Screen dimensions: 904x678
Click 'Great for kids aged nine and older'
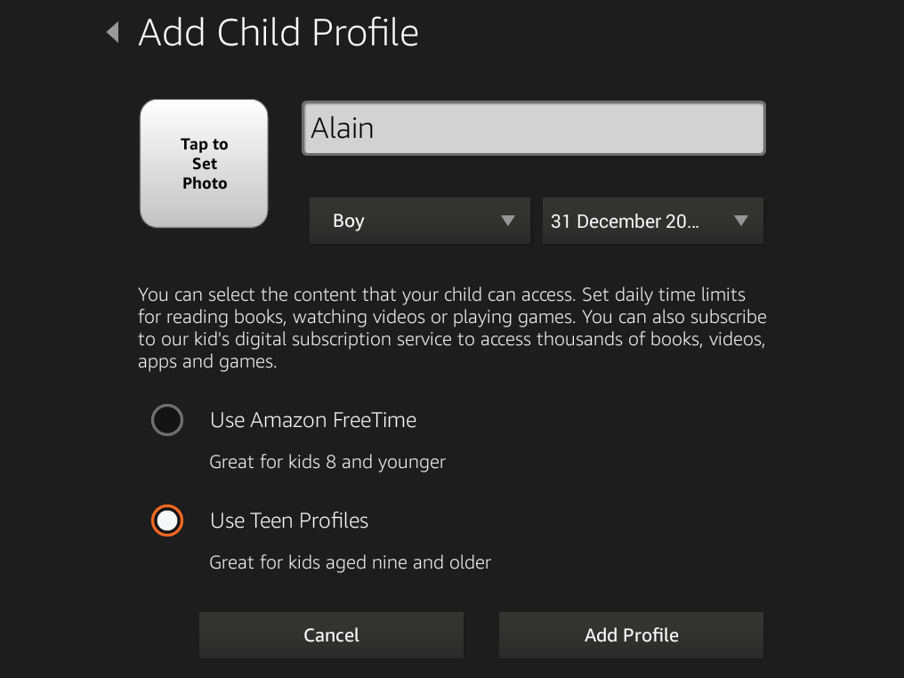click(x=350, y=562)
